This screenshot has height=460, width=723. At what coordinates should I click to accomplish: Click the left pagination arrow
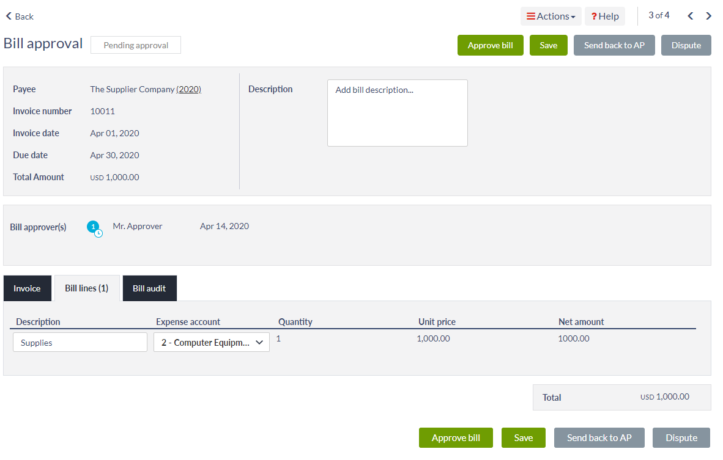pyautogui.click(x=690, y=15)
